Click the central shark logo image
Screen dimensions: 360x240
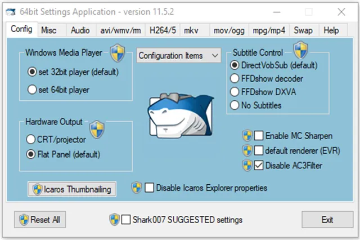click(x=181, y=115)
